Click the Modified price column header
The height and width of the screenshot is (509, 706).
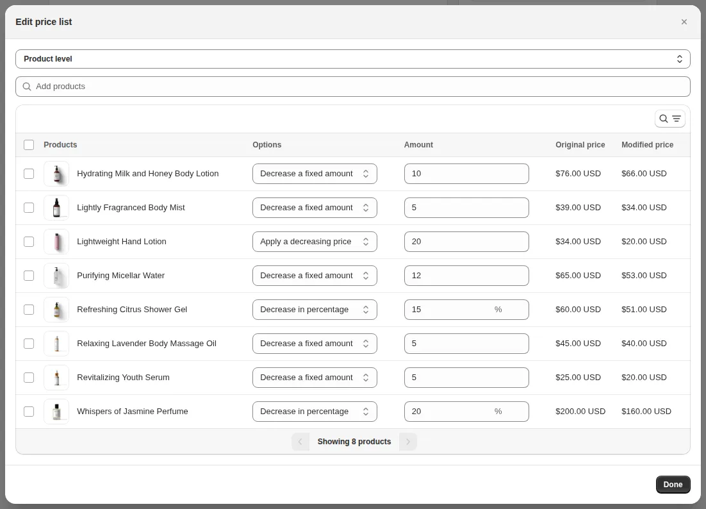[648, 145]
